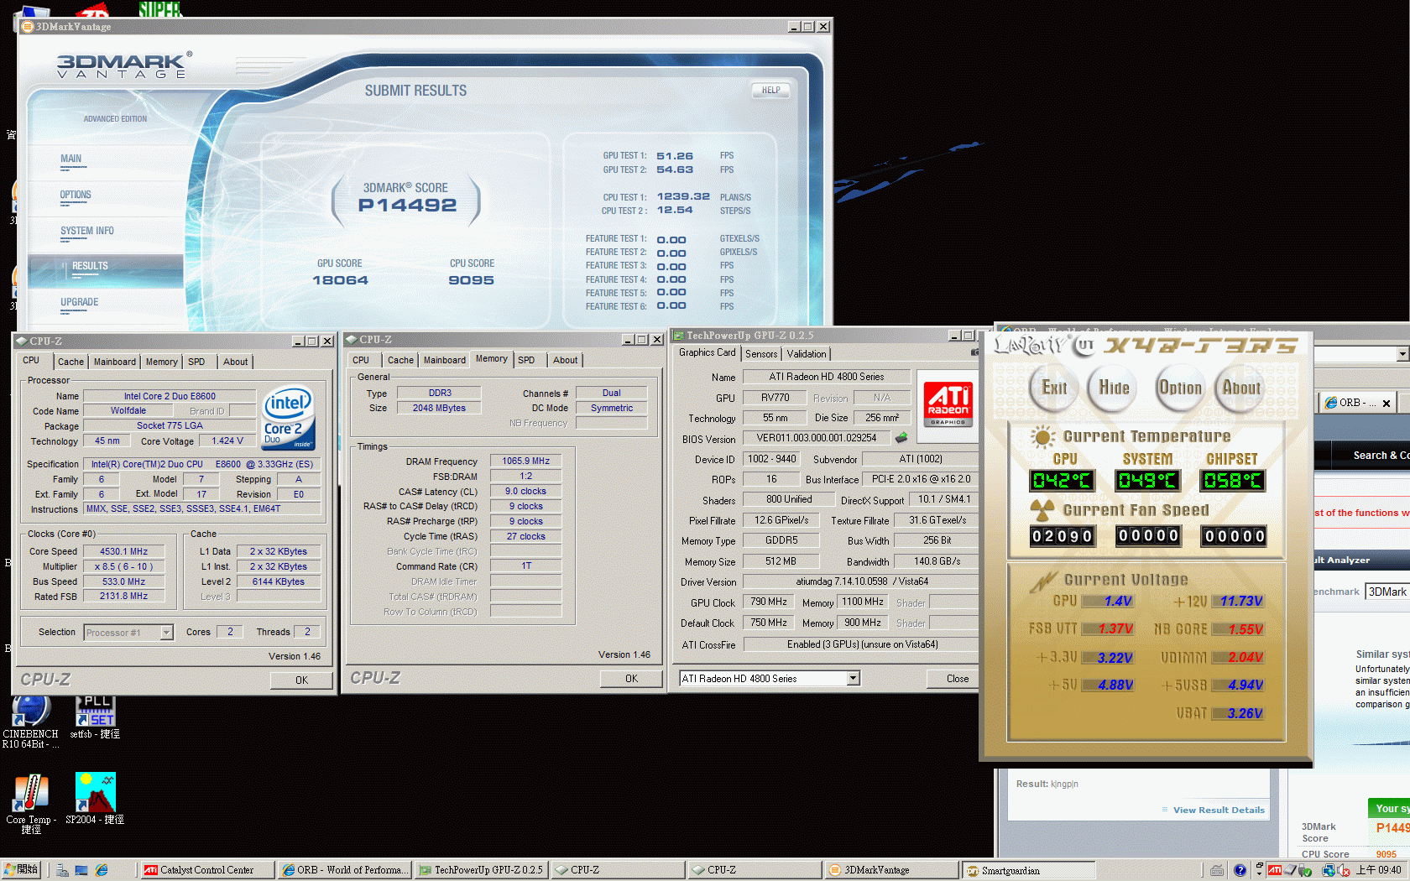1410x881 pixels.
Task: Open Mainboard tab in left CPU-Z window
Action: 115,362
